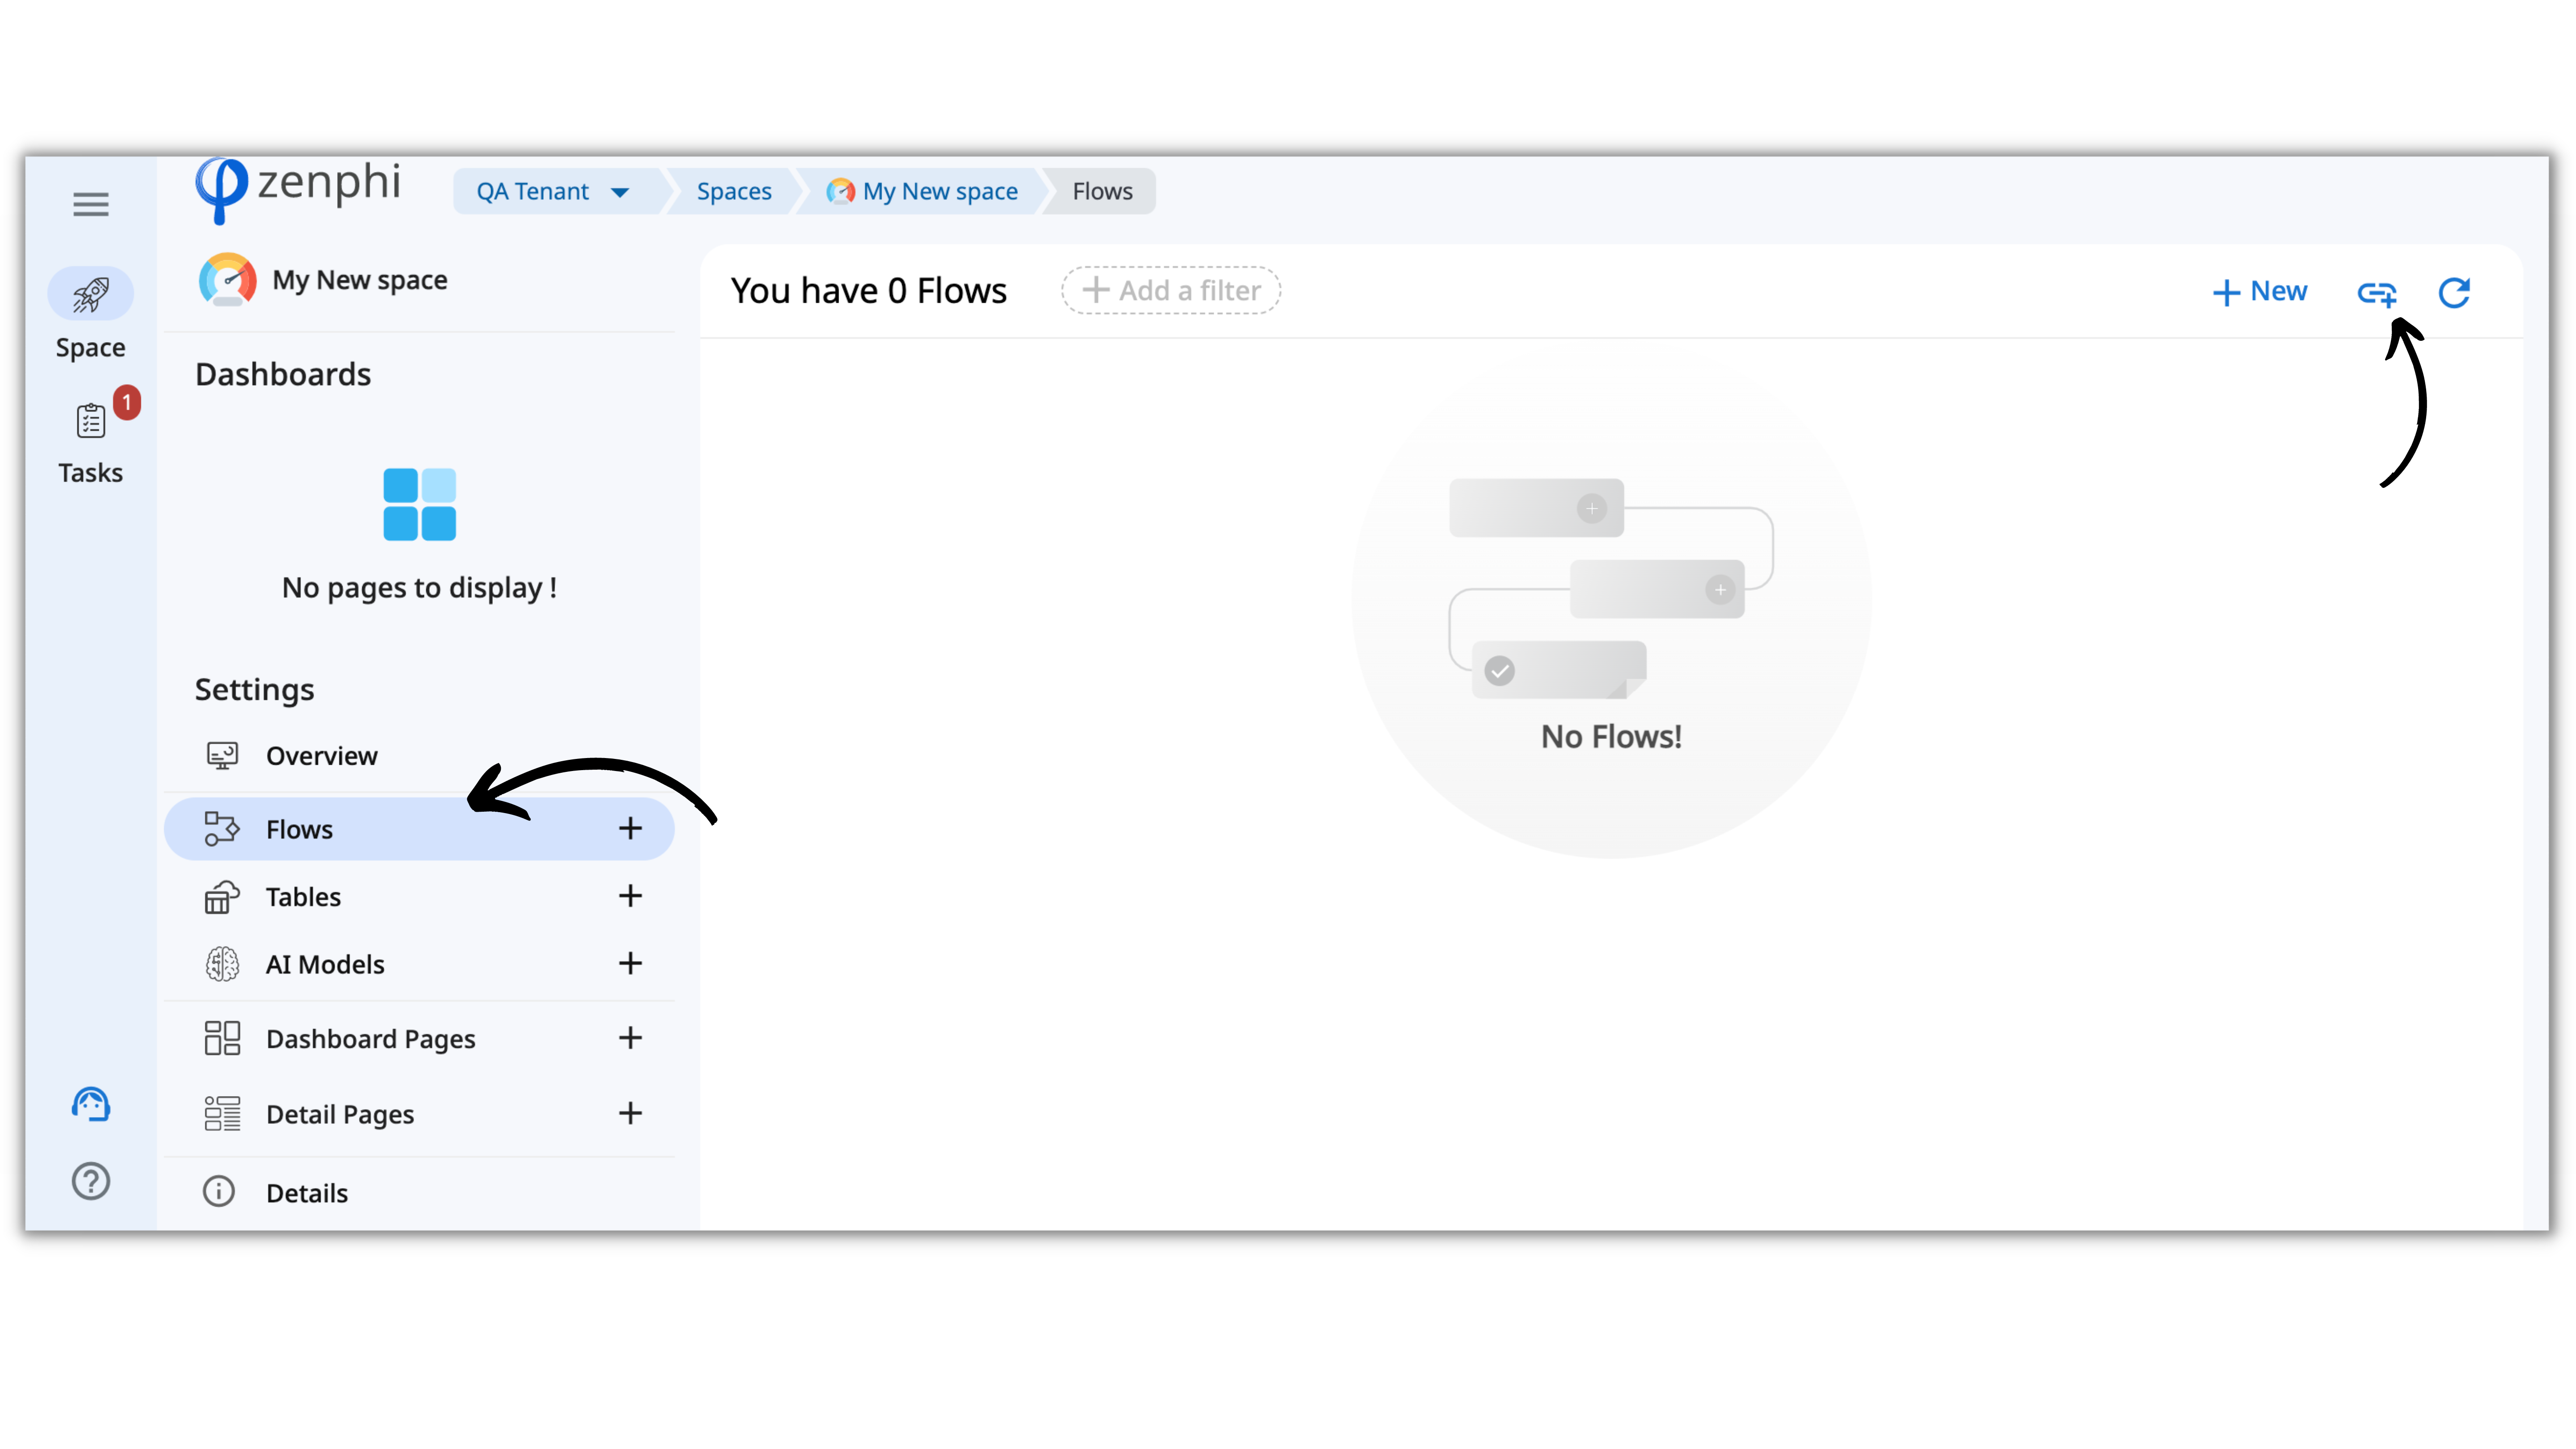The height and width of the screenshot is (1449, 2576).
Task: Add a new Detail Page
Action: pos(630,1113)
